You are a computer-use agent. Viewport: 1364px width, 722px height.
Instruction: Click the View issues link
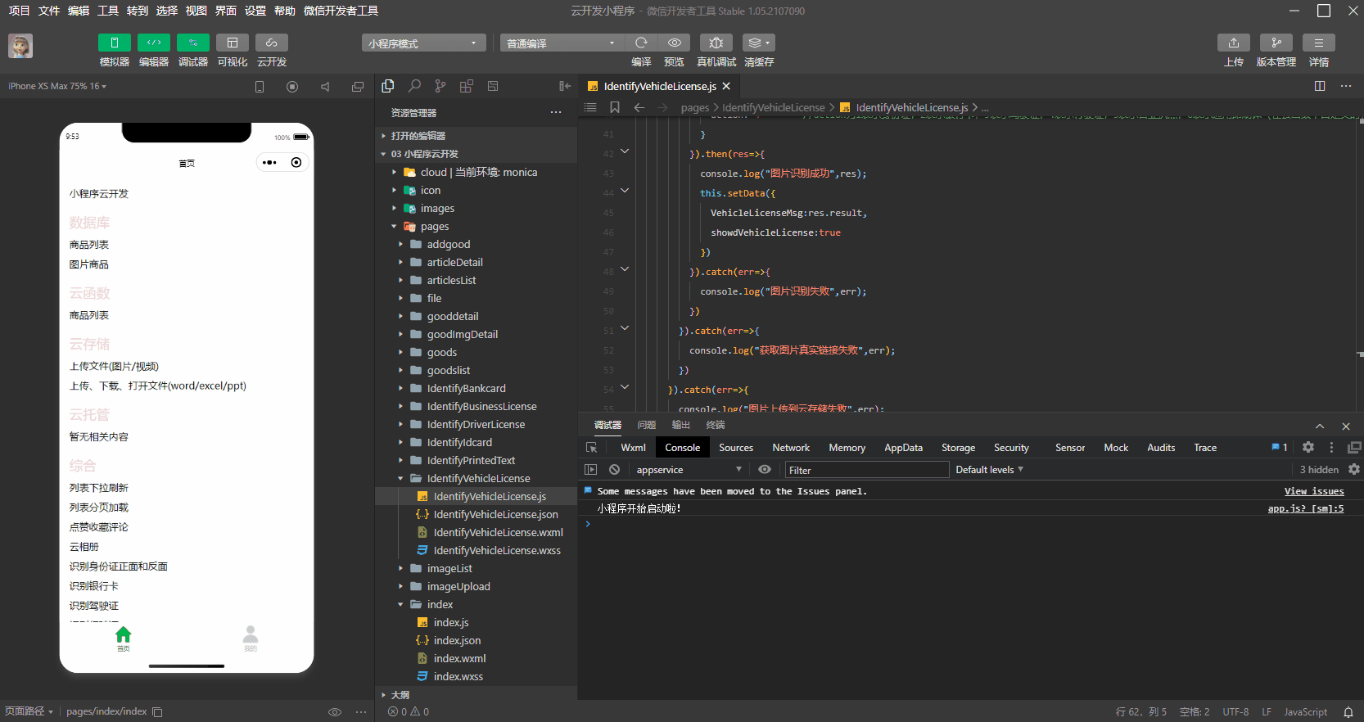tap(1314, 491)
